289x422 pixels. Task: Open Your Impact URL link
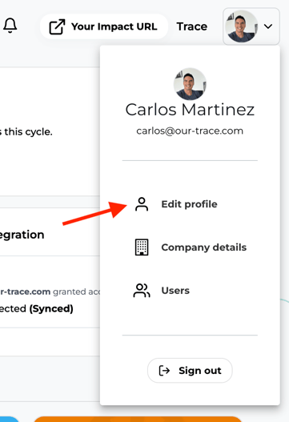coord(104,26)
